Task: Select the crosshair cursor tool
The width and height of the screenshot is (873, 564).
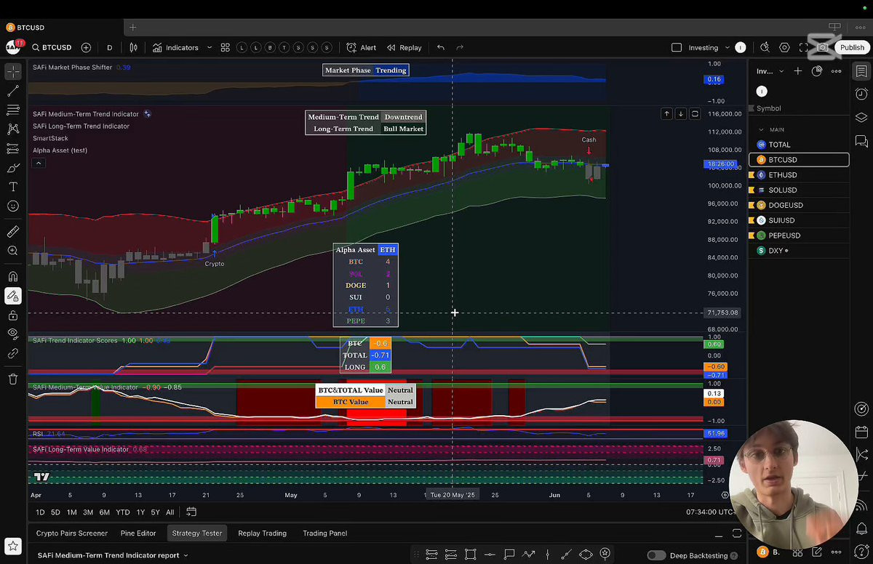Action: [13, 72]
